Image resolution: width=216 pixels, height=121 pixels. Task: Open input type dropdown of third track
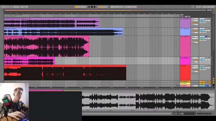pyautogui.click(x=195, y=37)
